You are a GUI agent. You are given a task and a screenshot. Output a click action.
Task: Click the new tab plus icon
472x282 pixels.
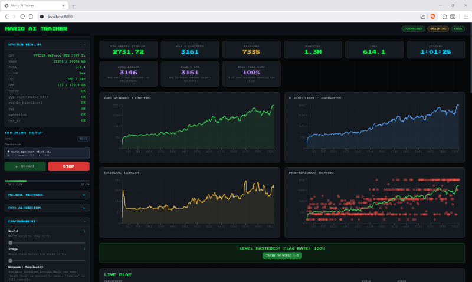[x=73, y=5]
